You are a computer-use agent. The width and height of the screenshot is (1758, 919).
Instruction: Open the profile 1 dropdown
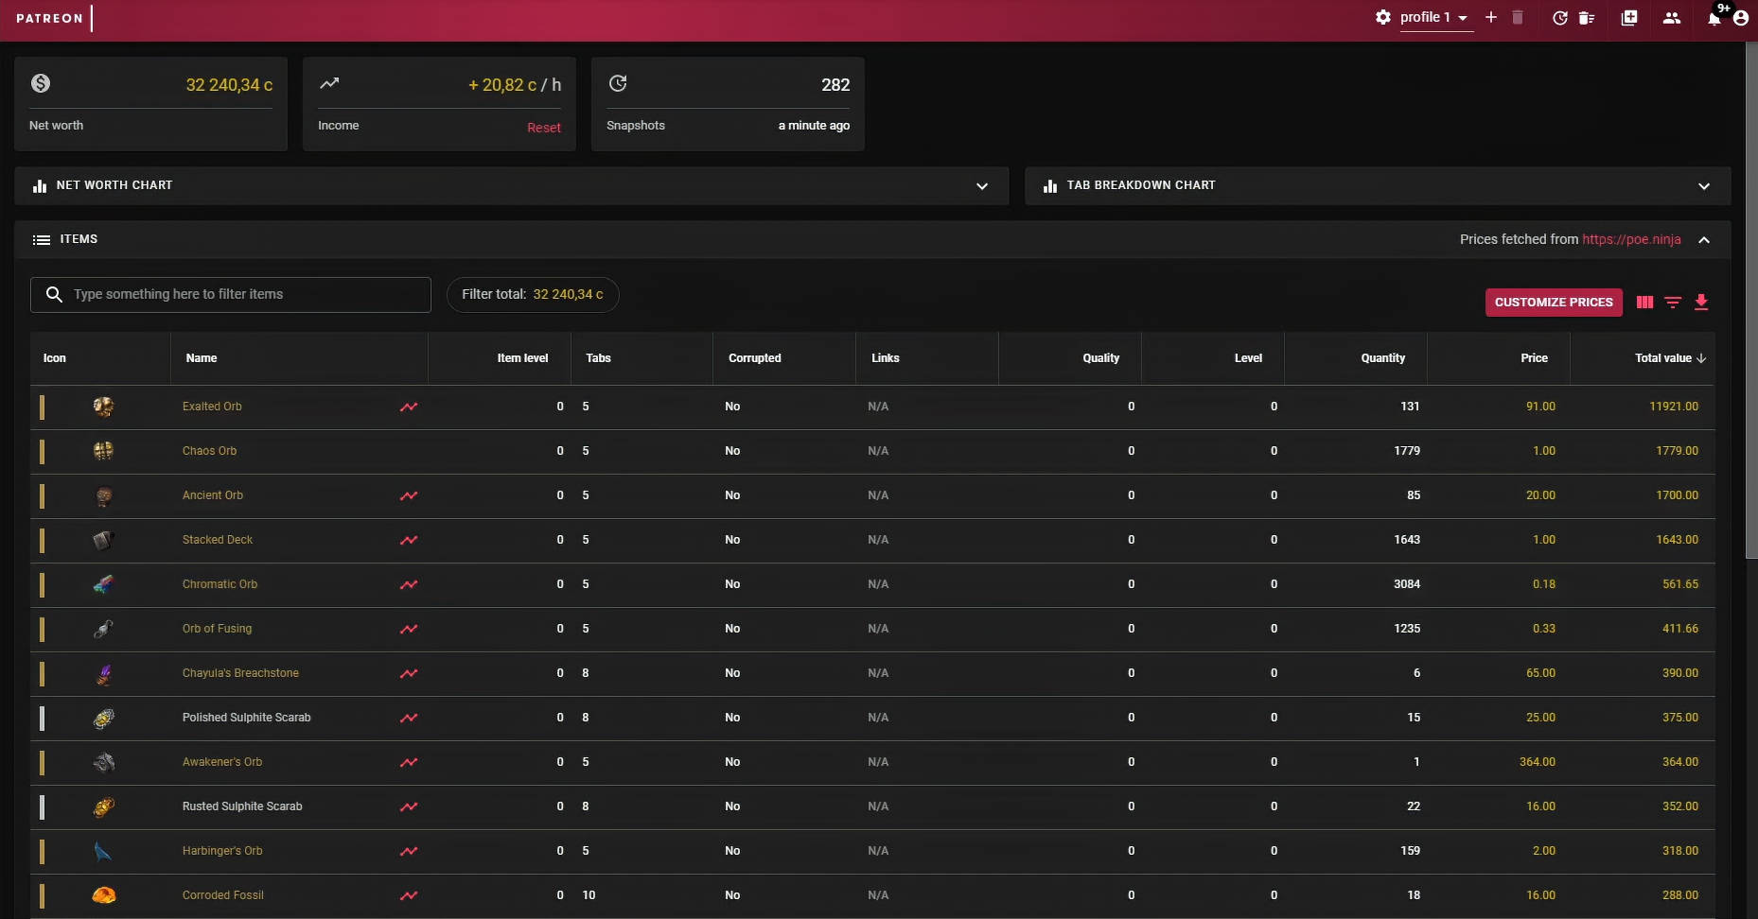pyautogui.click(x=1433, y=17)
